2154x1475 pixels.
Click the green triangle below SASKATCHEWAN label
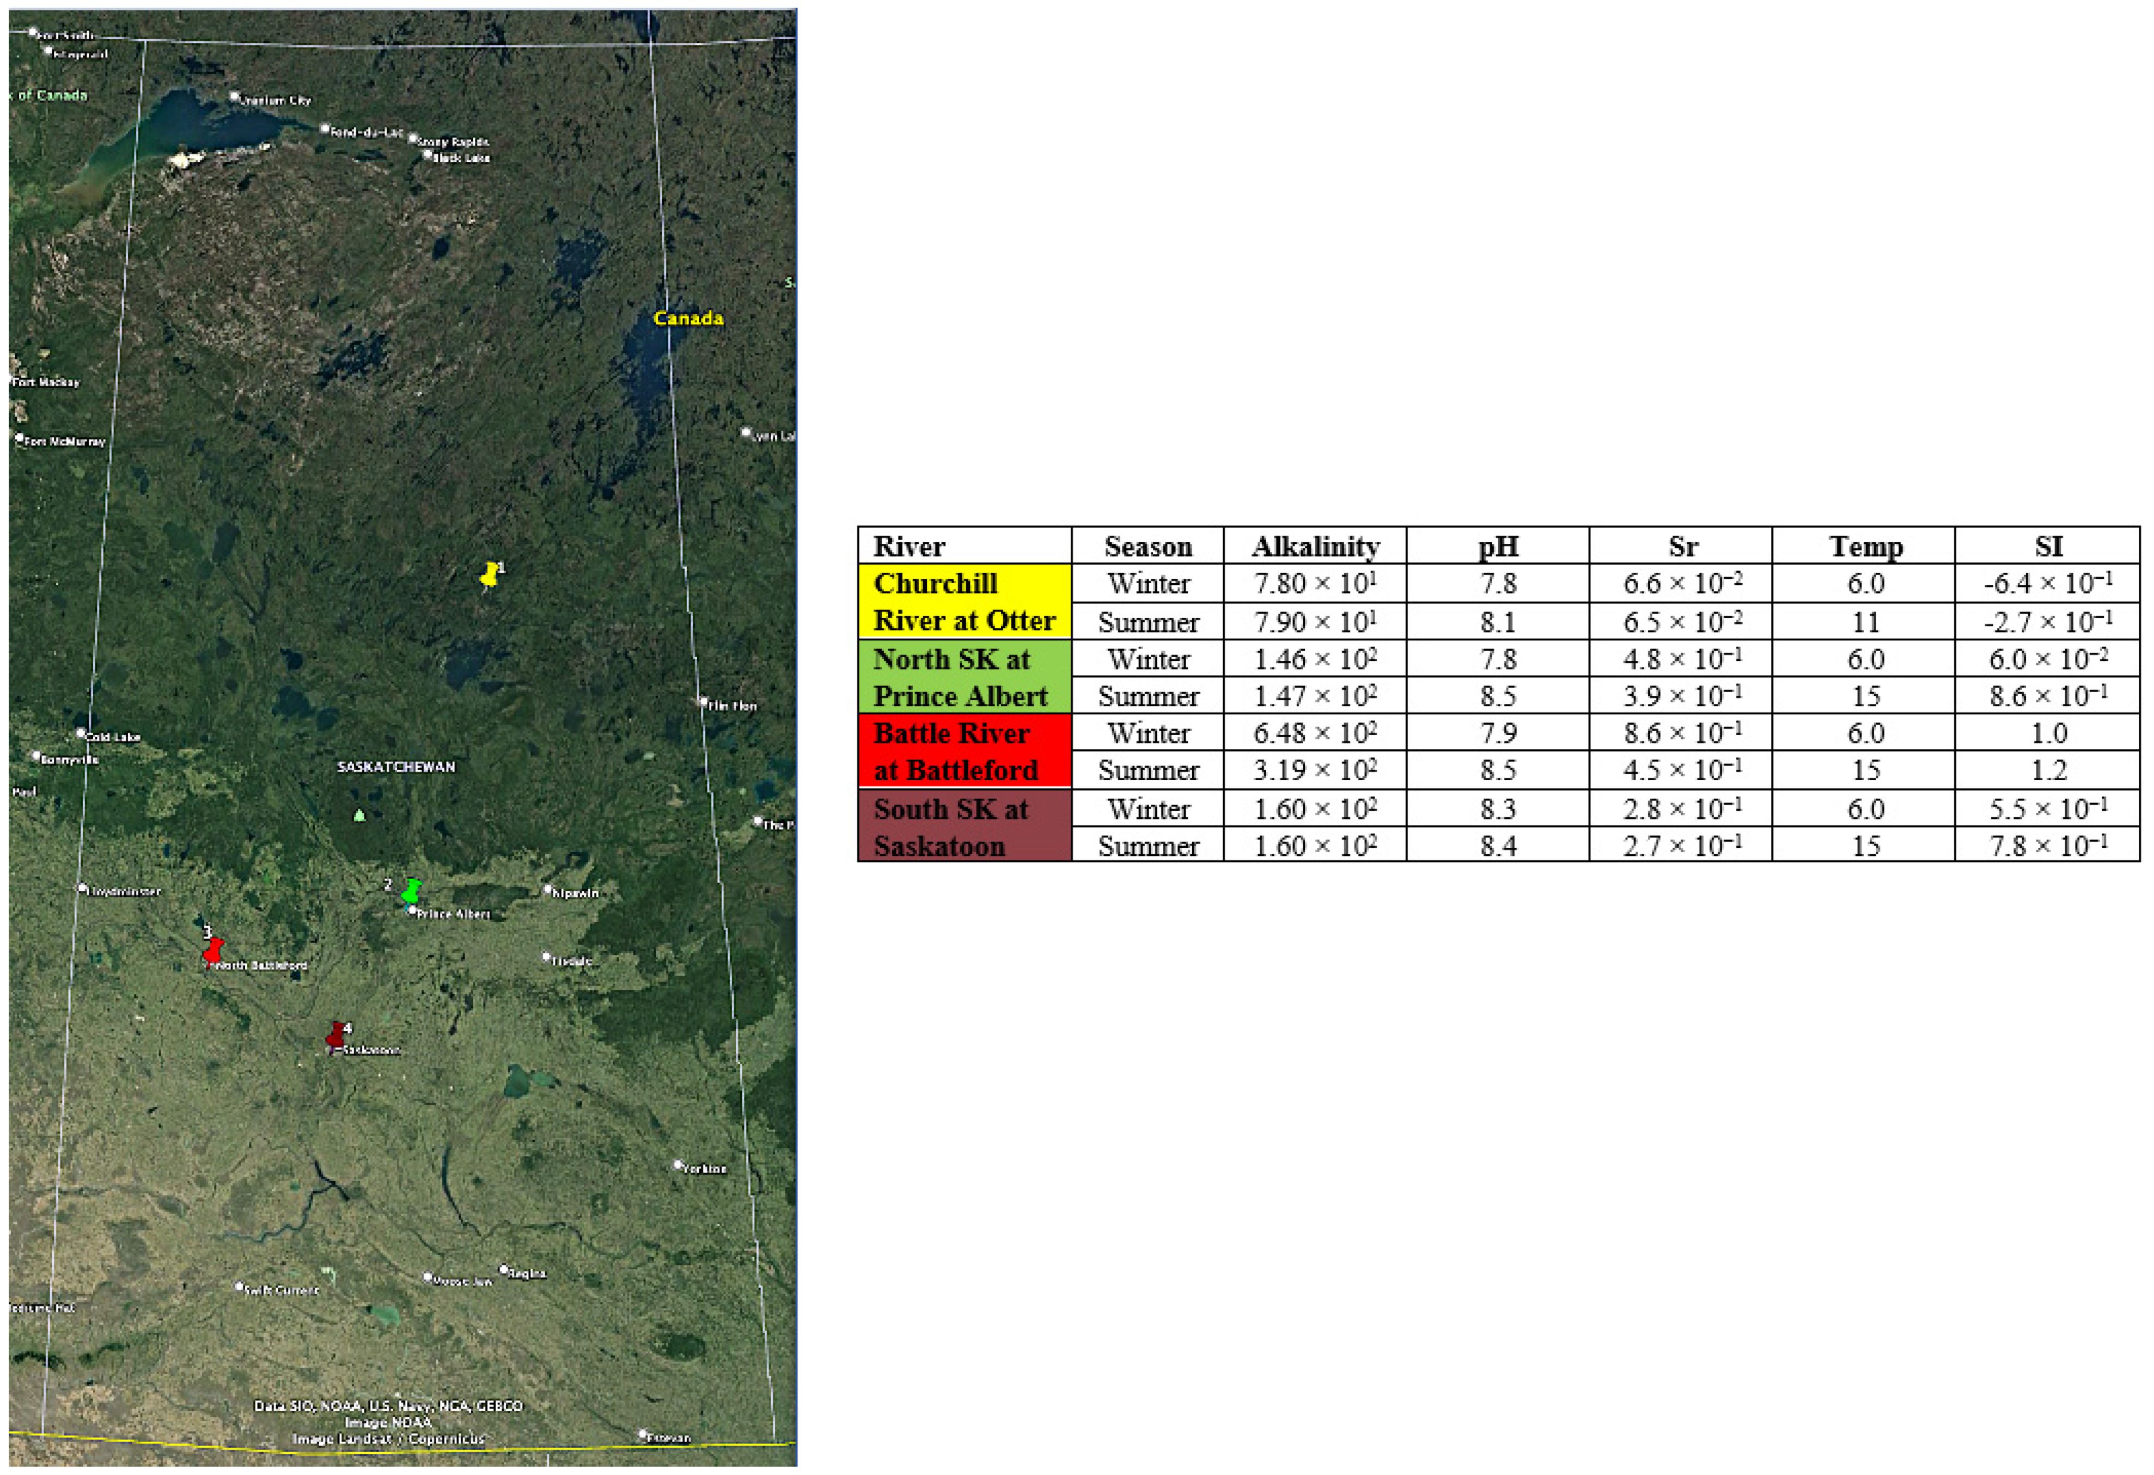[359, 815]
